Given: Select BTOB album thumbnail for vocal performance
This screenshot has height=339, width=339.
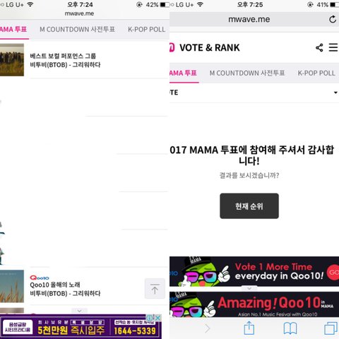Looking at the screenshot, I should 12,60.
